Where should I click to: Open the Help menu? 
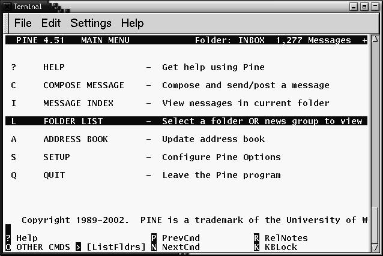133,23
